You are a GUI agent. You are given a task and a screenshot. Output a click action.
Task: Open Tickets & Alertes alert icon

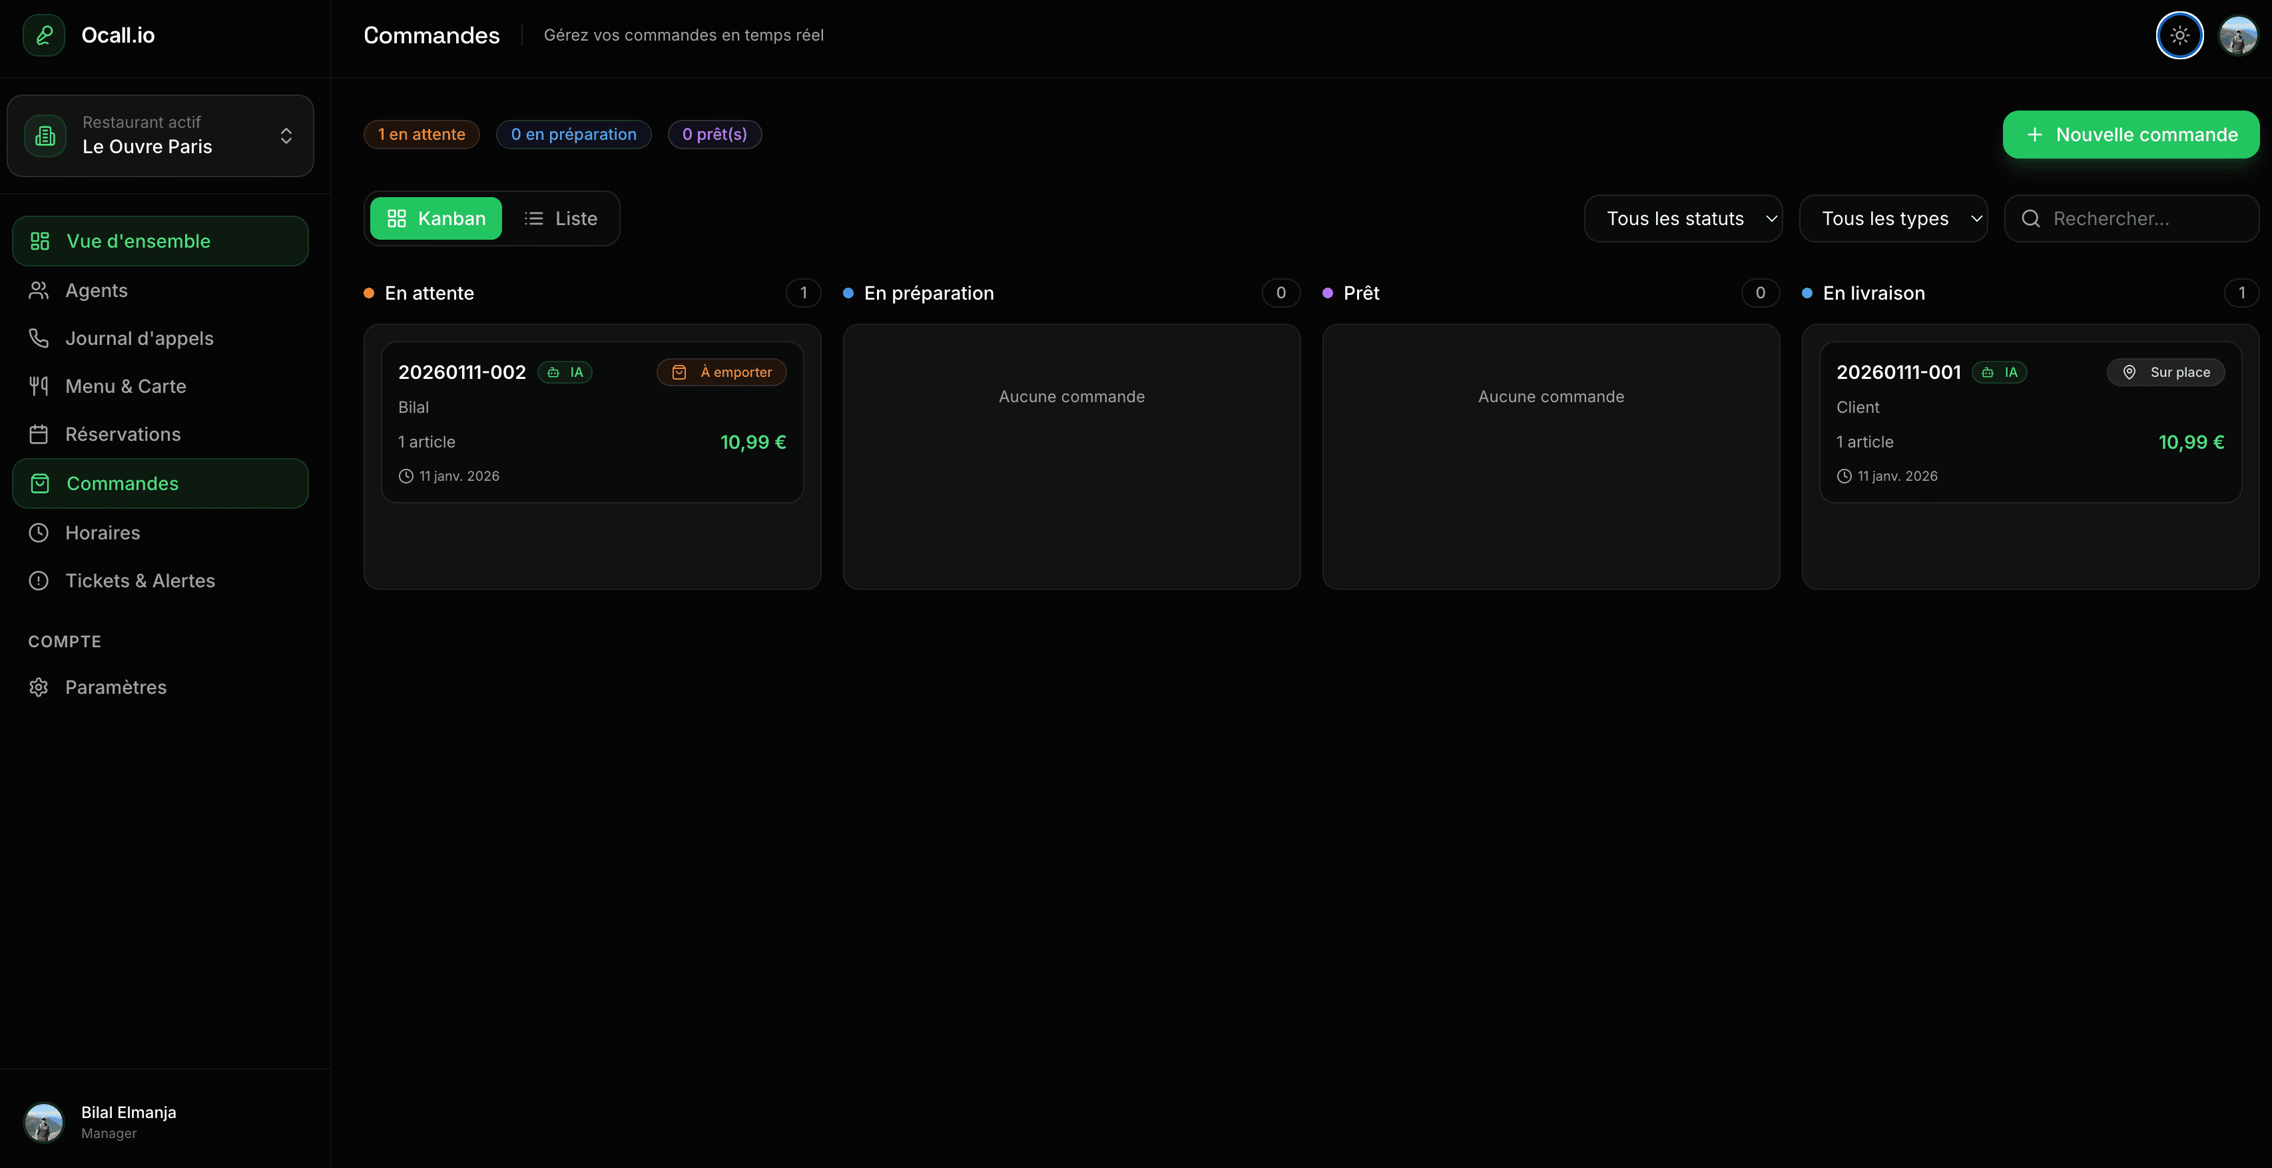point(39,581)
